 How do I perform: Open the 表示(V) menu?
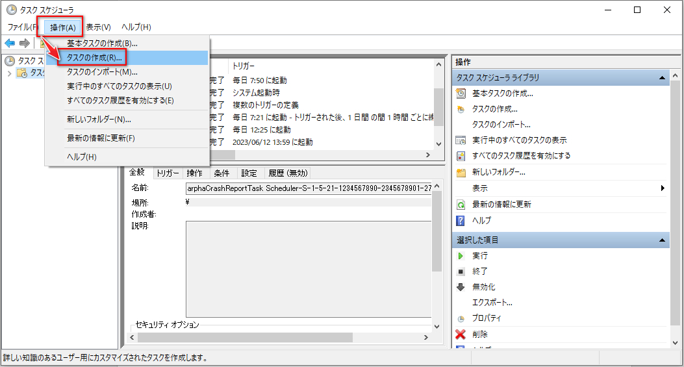pos(98,27)
